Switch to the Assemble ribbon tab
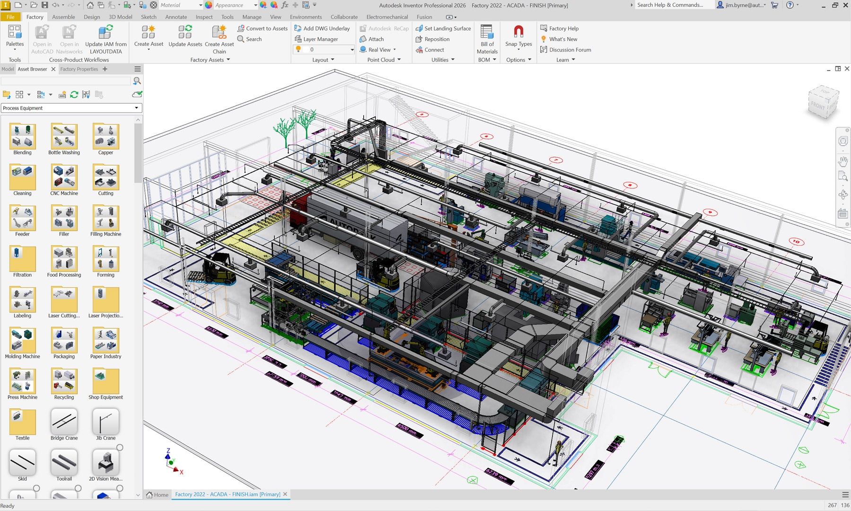 (x=63, y=17)
